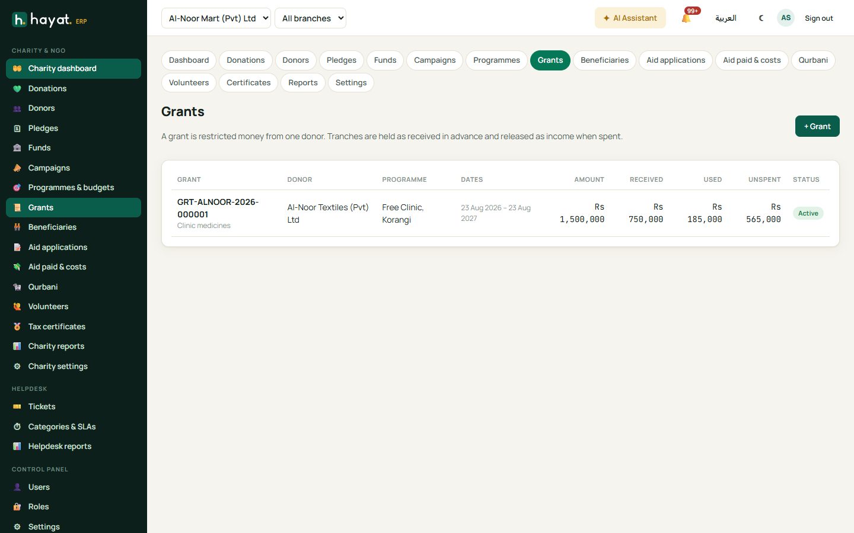Click the Charity settings gear icon

[17, 367]
